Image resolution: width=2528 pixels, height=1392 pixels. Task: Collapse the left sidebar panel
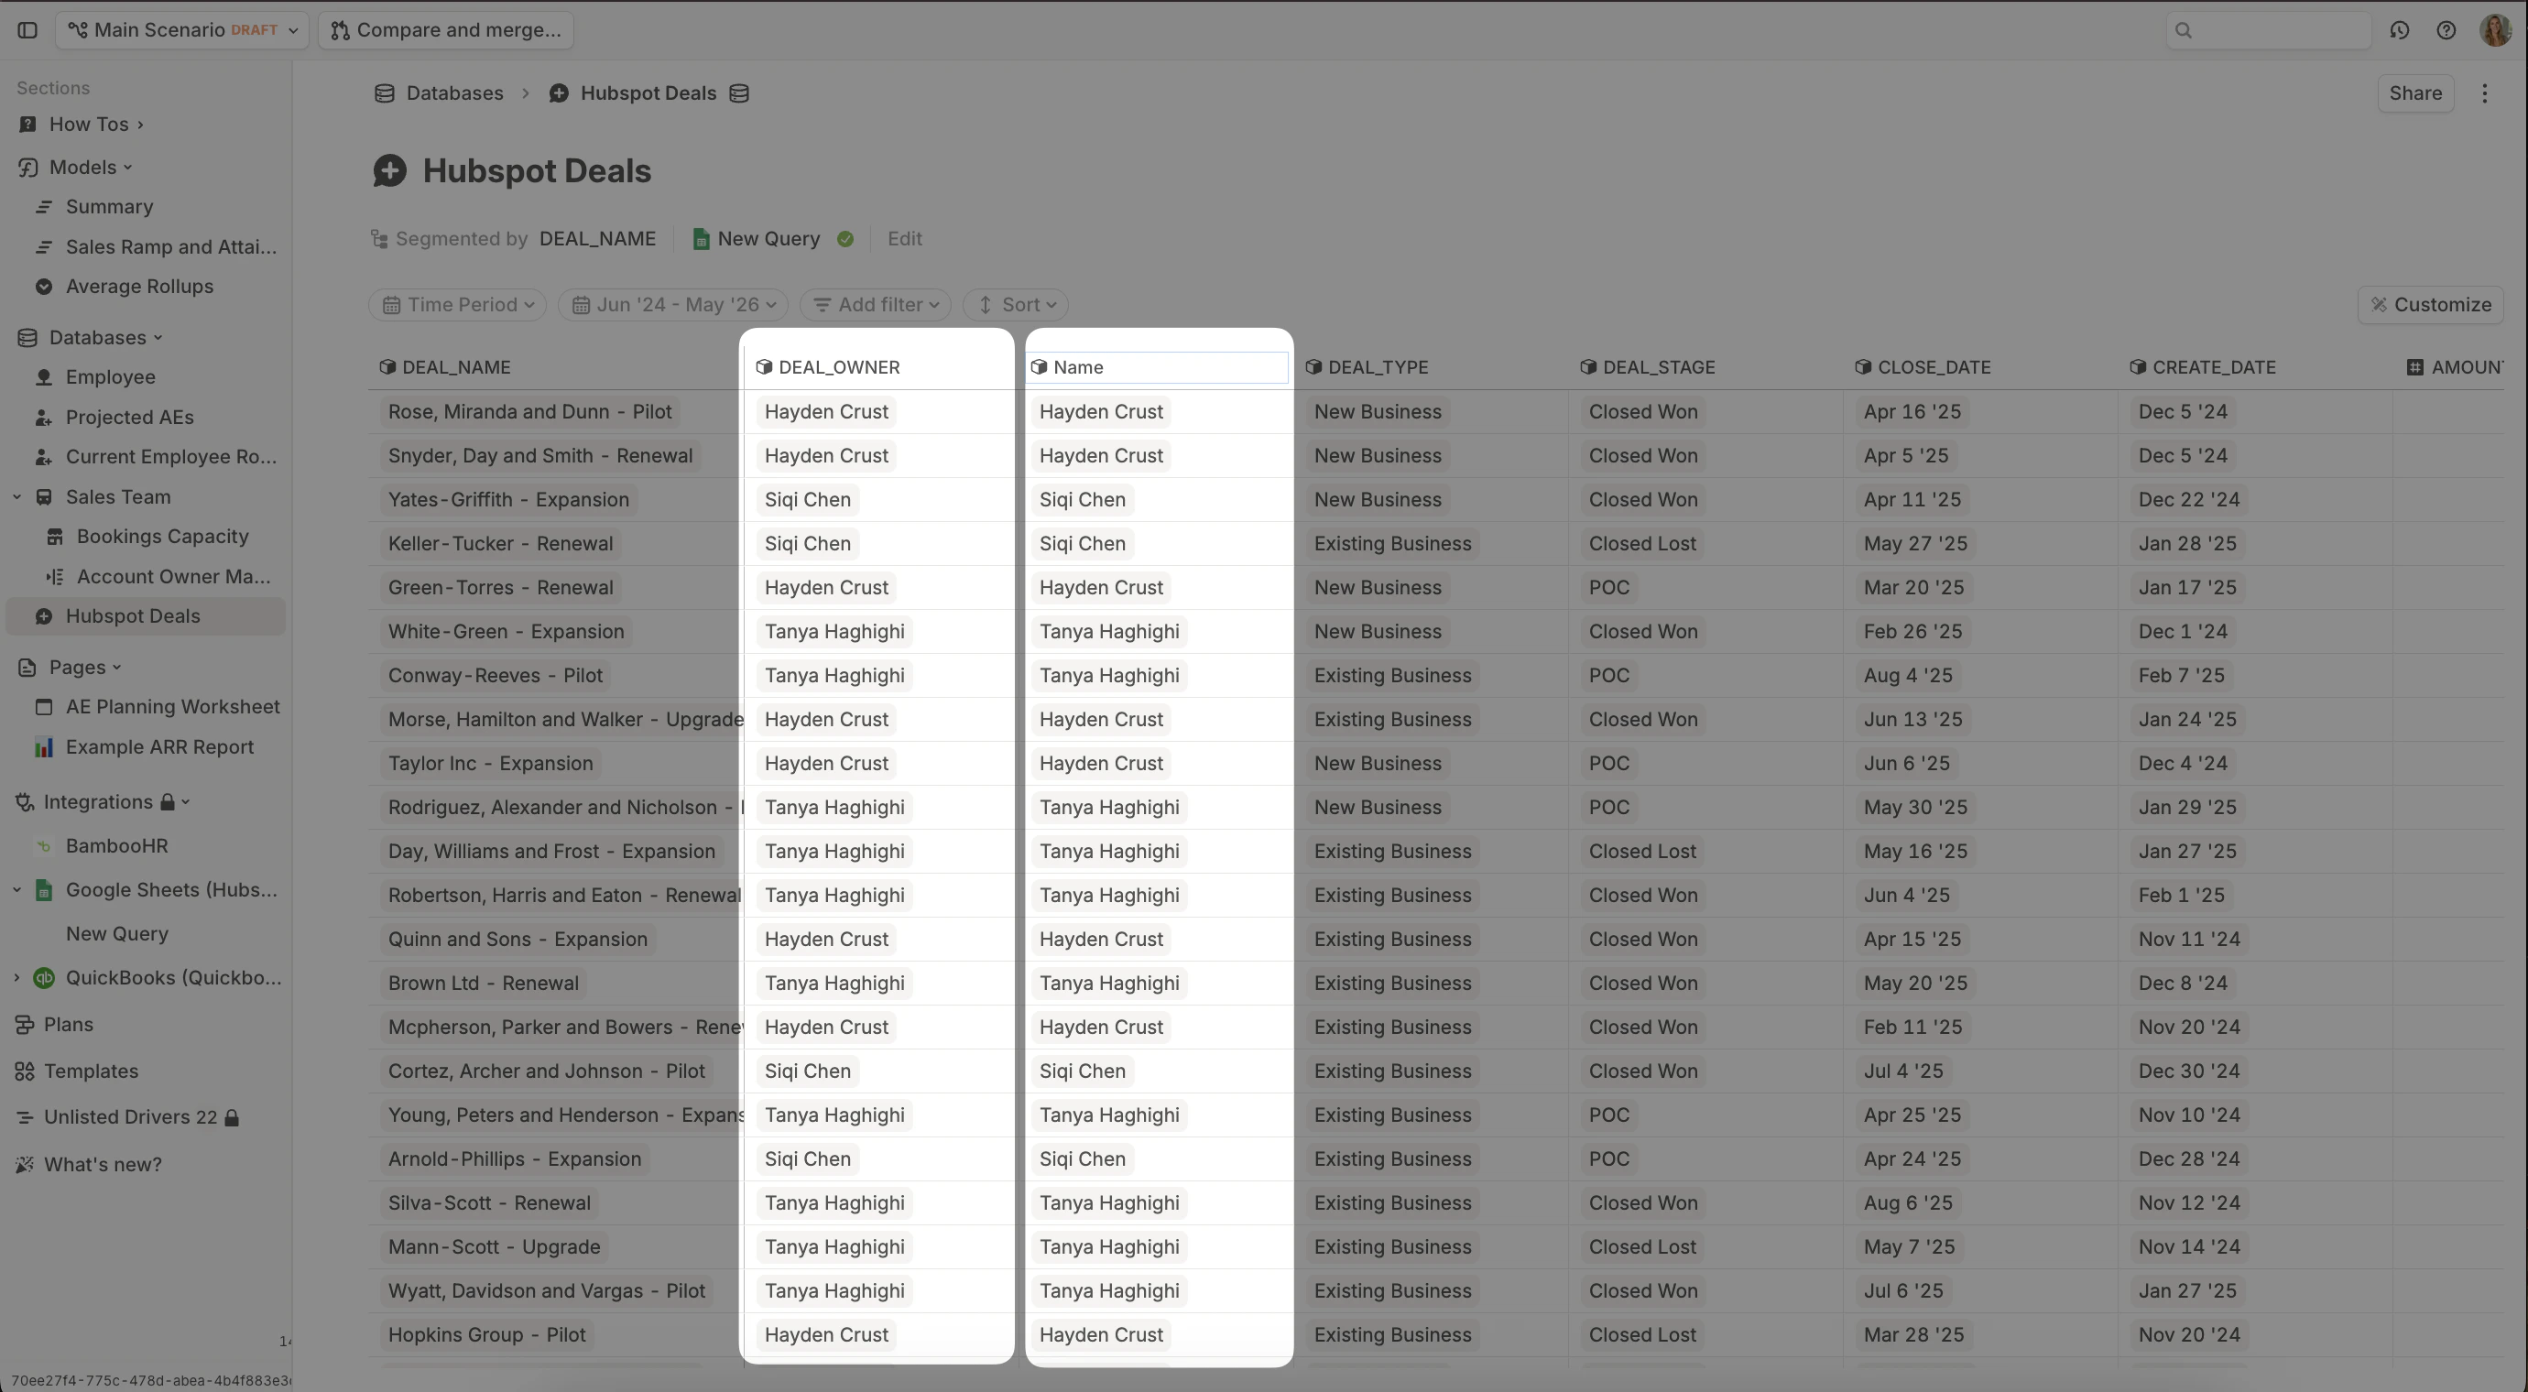(27, 30)
